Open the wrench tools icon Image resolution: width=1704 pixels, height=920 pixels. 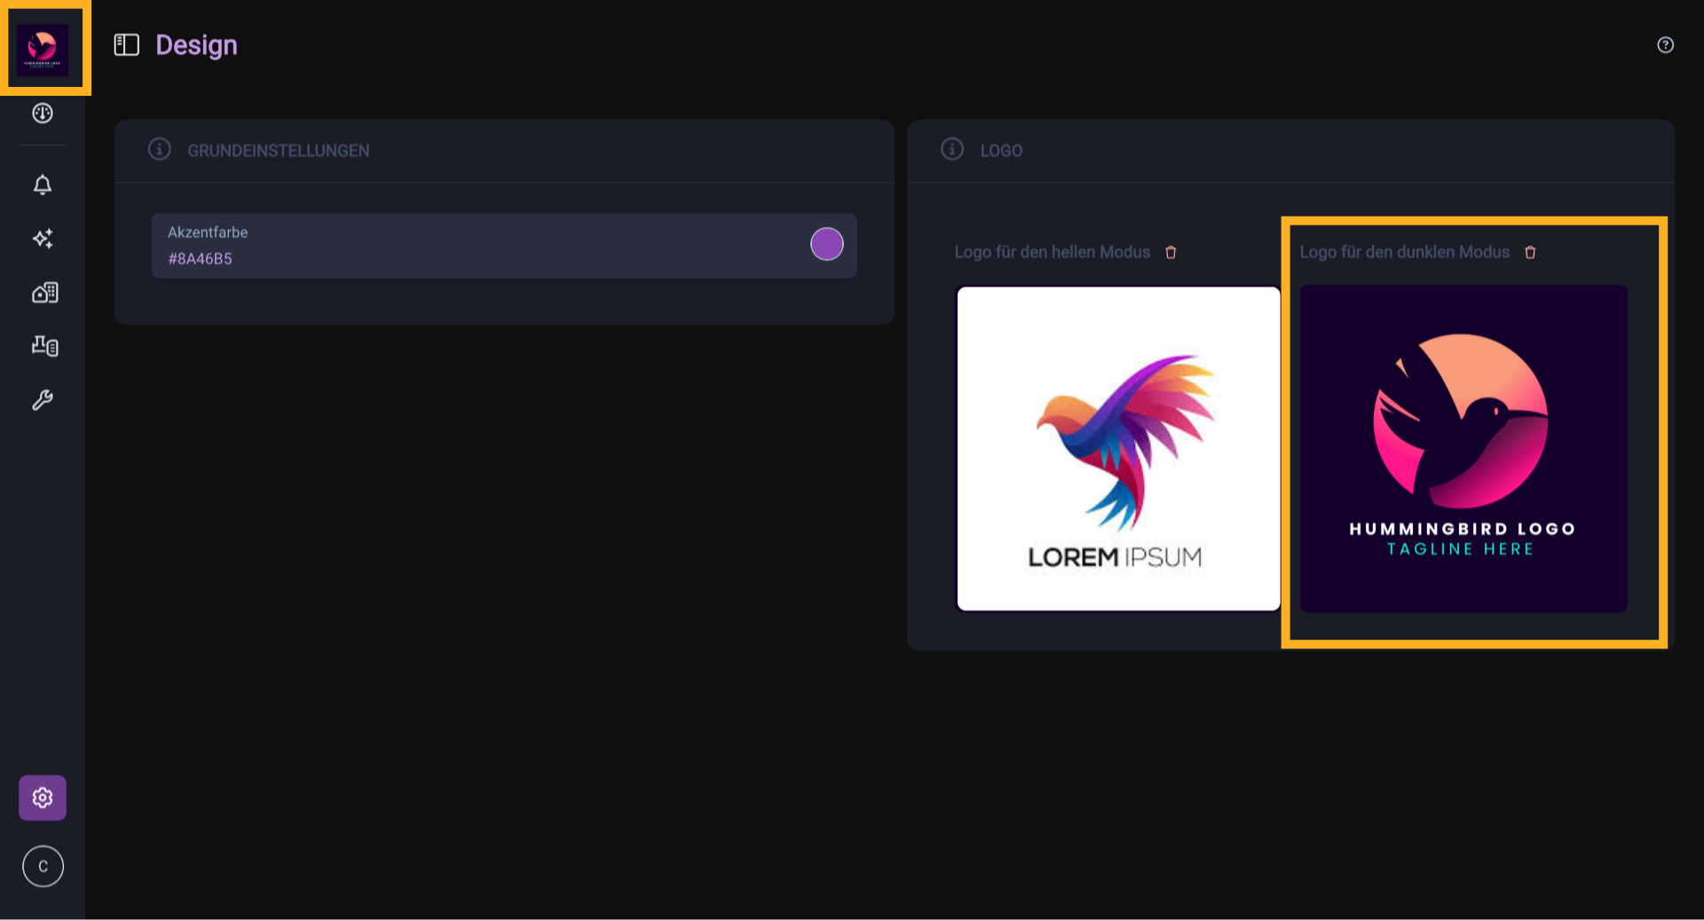(43, 400)
